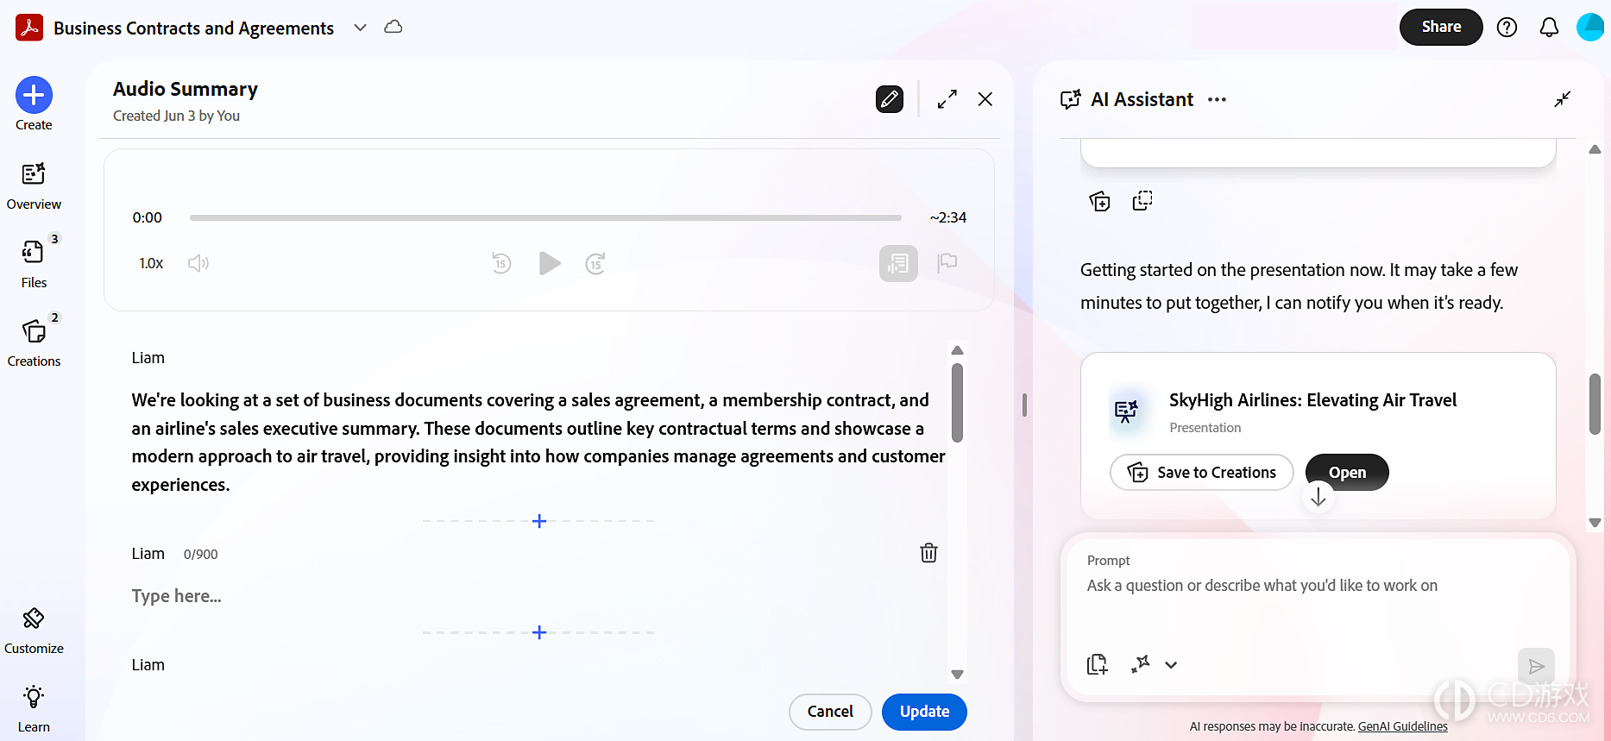This screenshot has height=741, width=1611.
Task: Open the GenAI Guidelines link
Action: pos(1403,726)
